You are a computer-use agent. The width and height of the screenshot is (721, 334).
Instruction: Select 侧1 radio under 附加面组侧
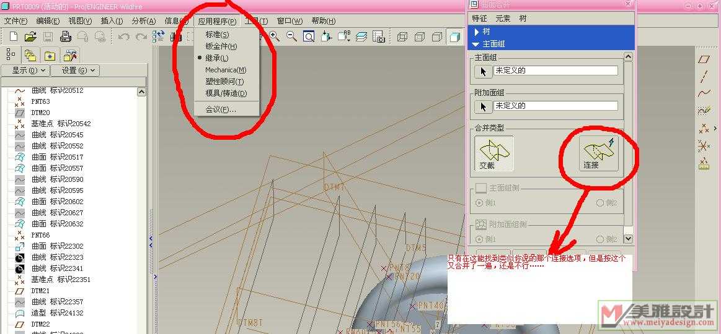[480, 239]
